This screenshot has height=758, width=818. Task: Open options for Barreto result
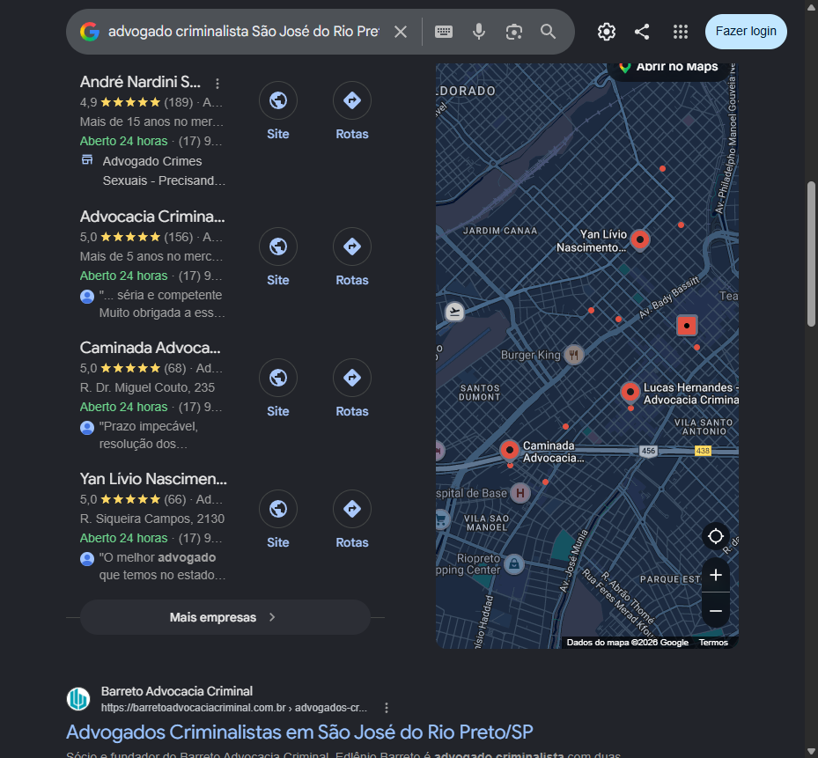point(386,708)
